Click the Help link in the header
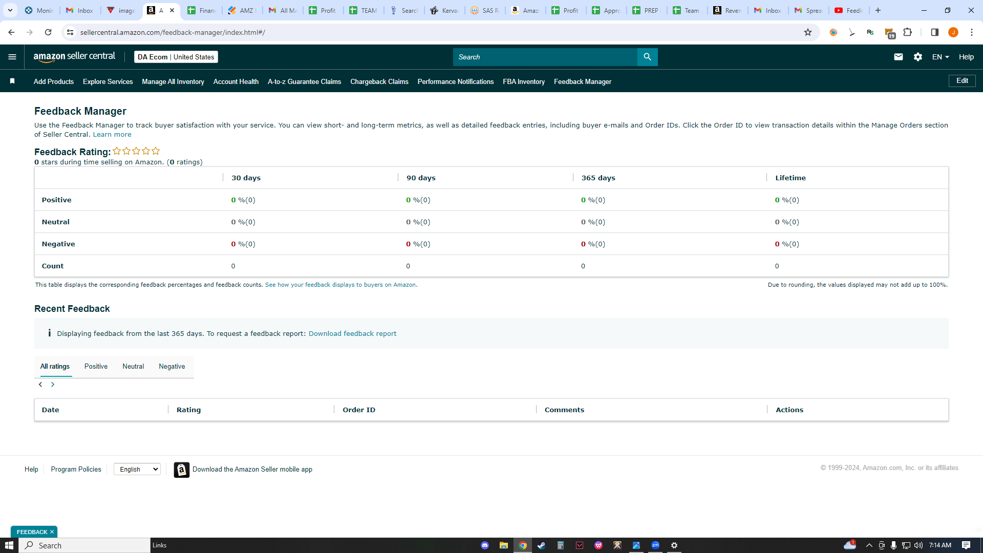 (x=966, y=57)
